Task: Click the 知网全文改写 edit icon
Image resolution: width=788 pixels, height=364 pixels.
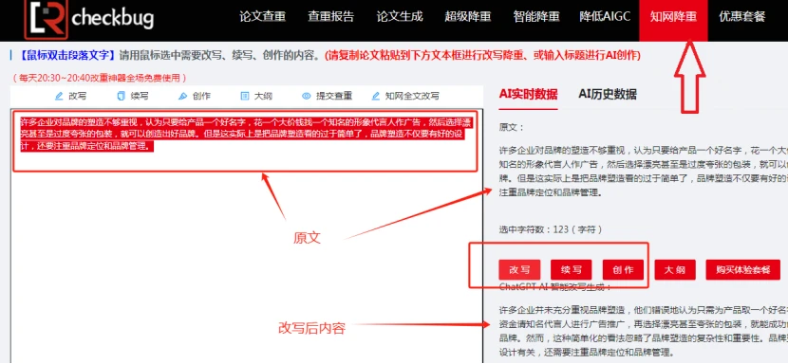Action: 376,96
